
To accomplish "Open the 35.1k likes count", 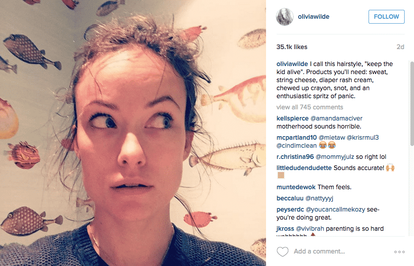I will point(292,47).
